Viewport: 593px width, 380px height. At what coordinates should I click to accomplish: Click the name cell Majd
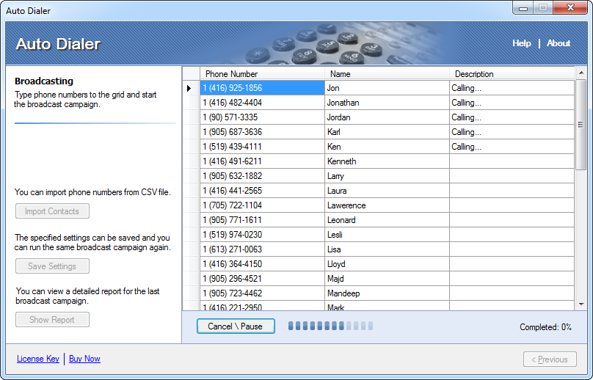[387, 279]
